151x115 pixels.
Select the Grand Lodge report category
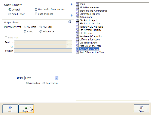(10, 14)
